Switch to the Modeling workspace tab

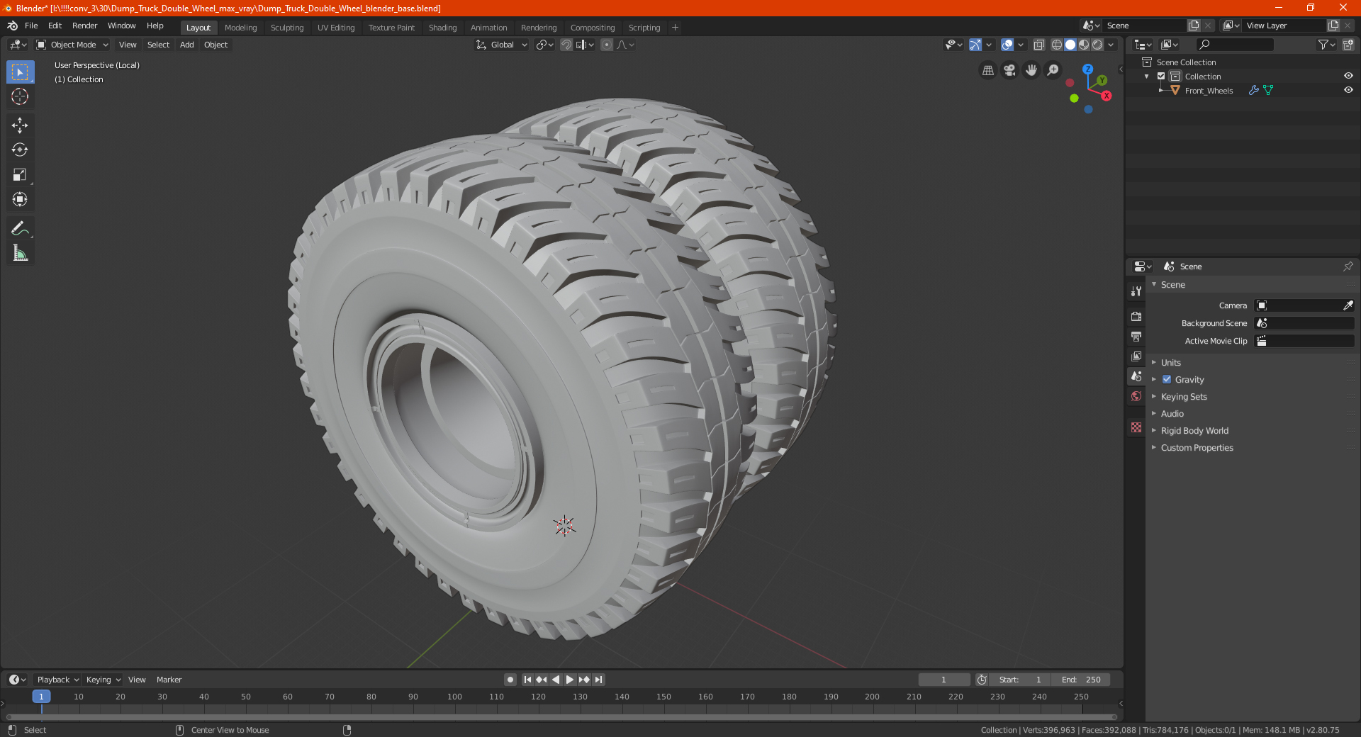[x=240, y=28]
